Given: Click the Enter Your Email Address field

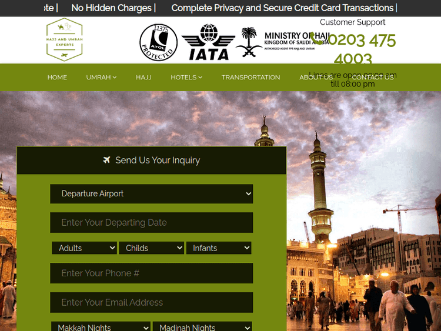Looking at the screenshot, I should pos(151,303).
